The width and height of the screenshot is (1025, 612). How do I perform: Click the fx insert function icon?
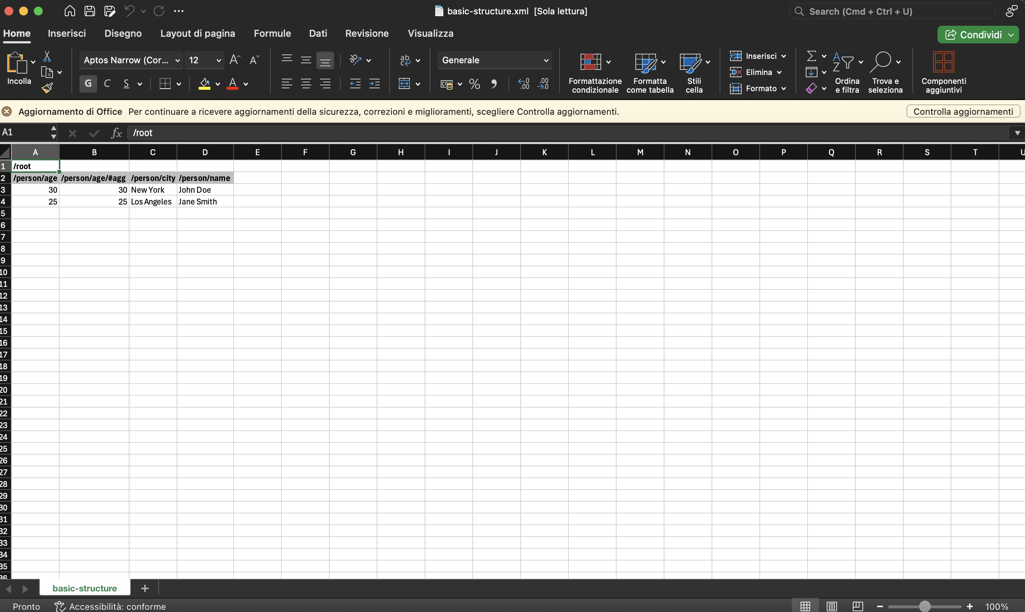point(116,133)
